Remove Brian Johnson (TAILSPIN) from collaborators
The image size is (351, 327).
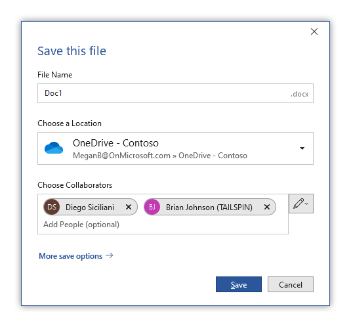coord(267,207)
